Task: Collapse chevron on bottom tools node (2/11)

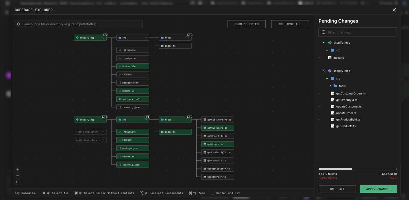Action: pyautogui.click(x=188, y=120)
